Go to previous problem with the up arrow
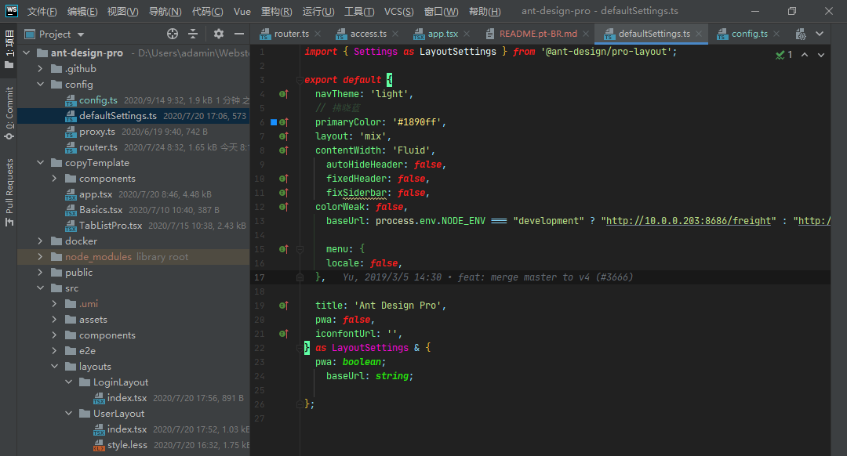The width and height of the screenshot is (847, 456). [805, 55]
